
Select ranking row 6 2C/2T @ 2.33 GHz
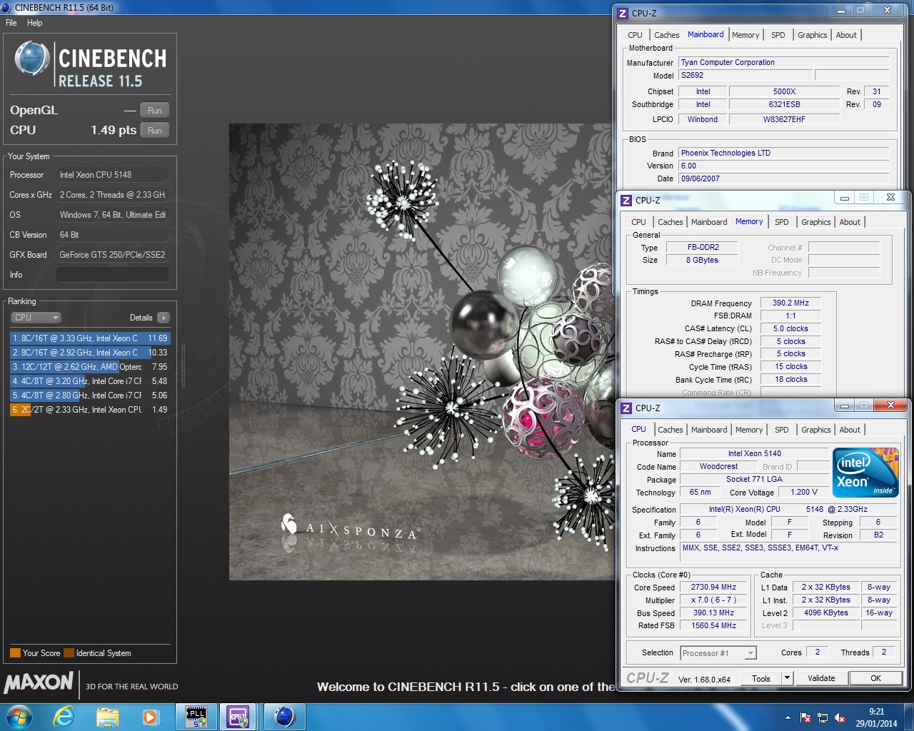(x=90, y=410)
